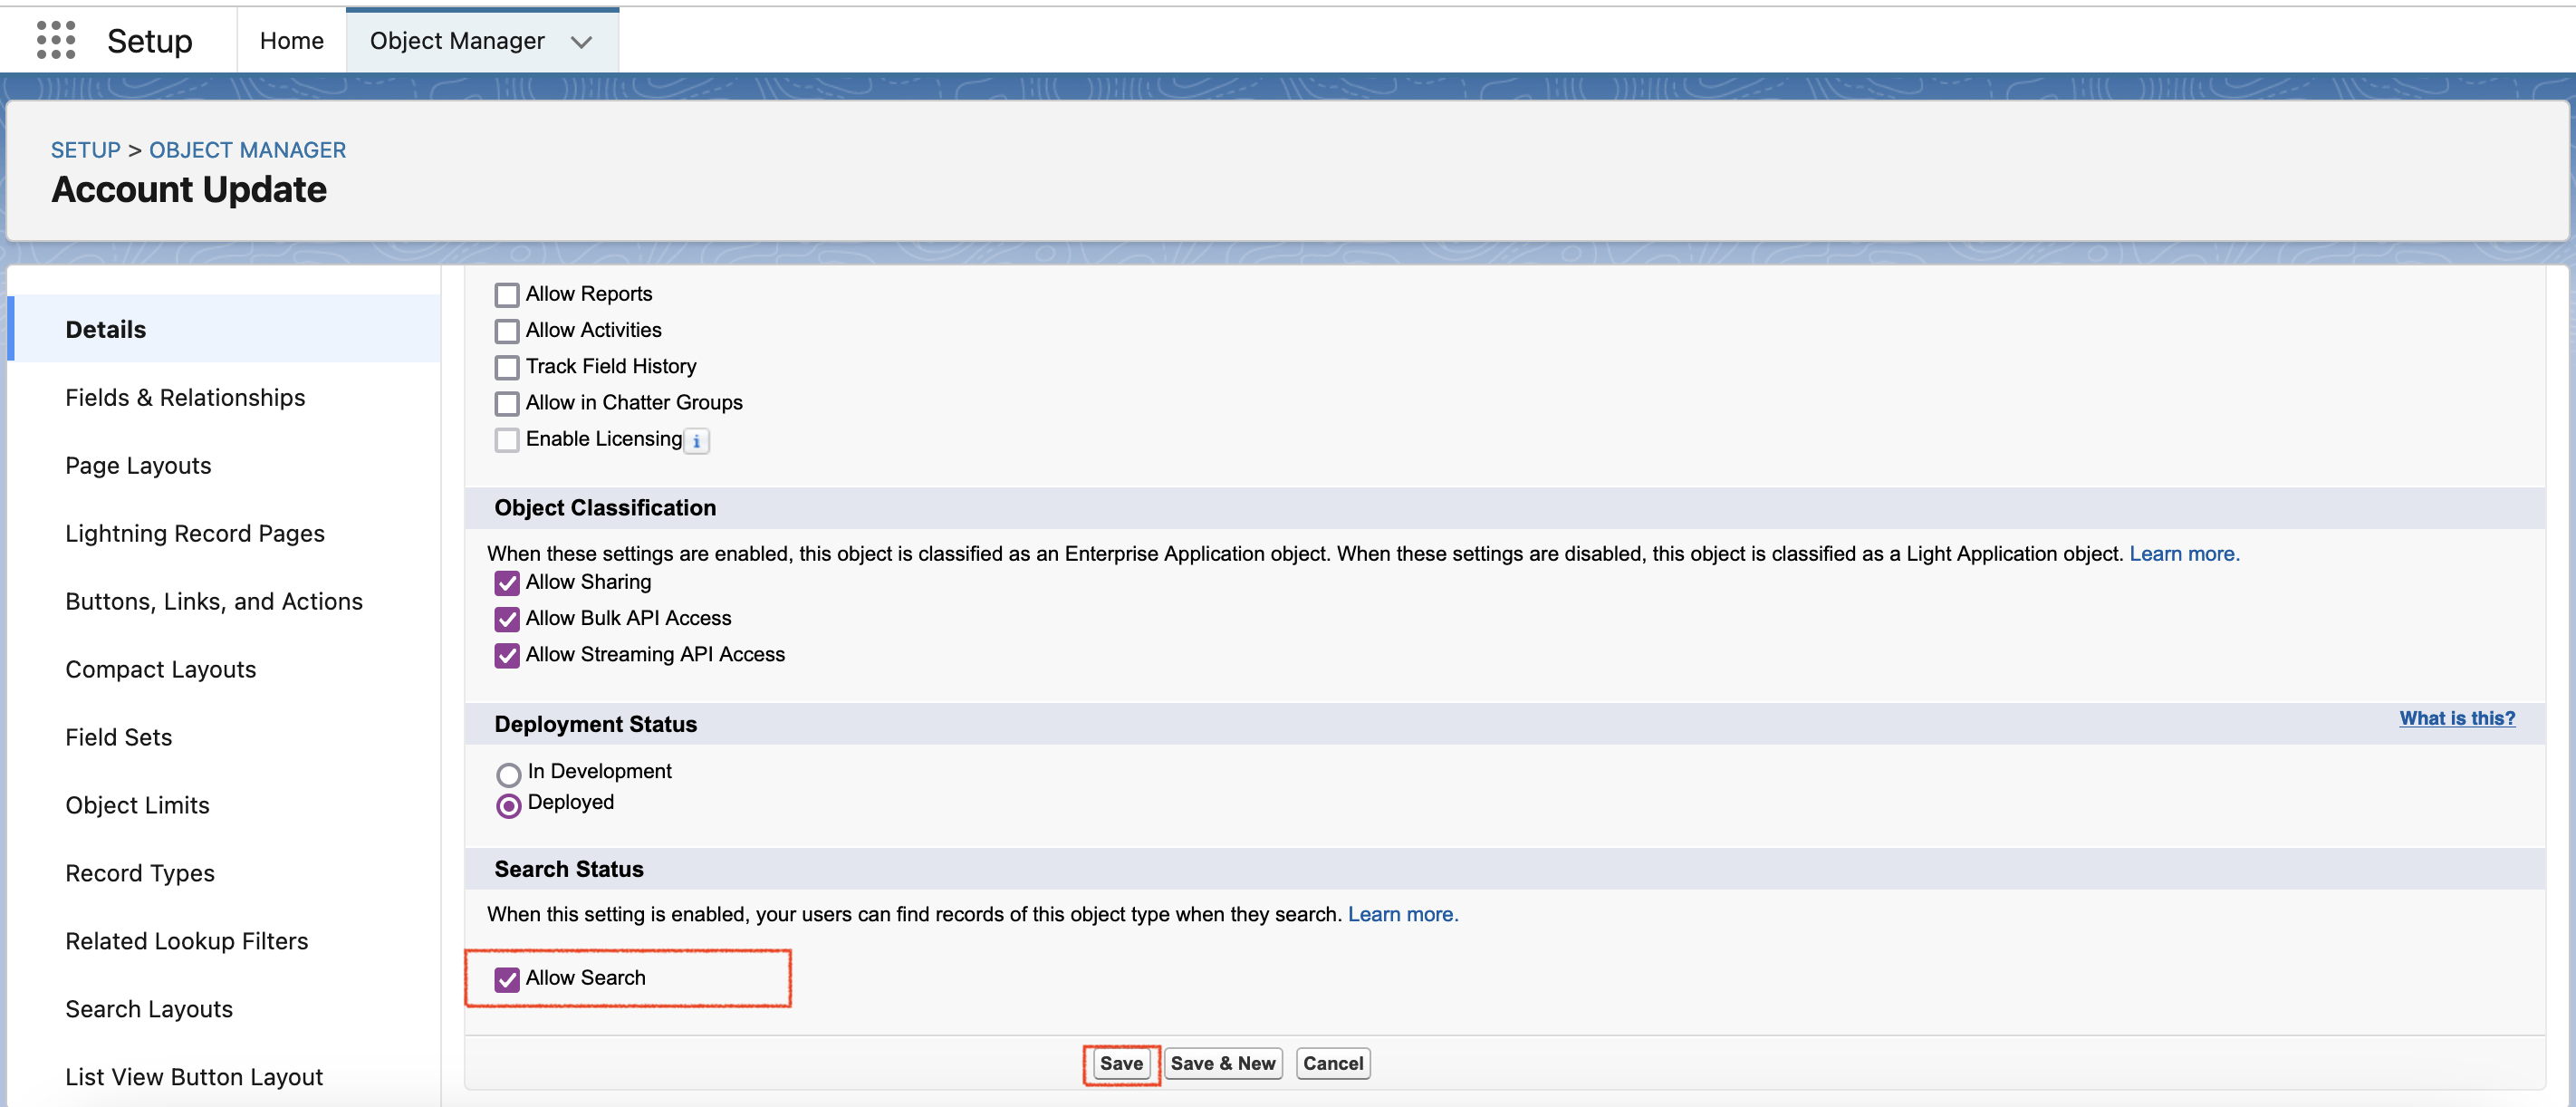Image resolution: width=2576 pixels, height=1107 pixels.
Task: Open the Page Layouts section
Action: pyautogui.click(x=138, y=465)
